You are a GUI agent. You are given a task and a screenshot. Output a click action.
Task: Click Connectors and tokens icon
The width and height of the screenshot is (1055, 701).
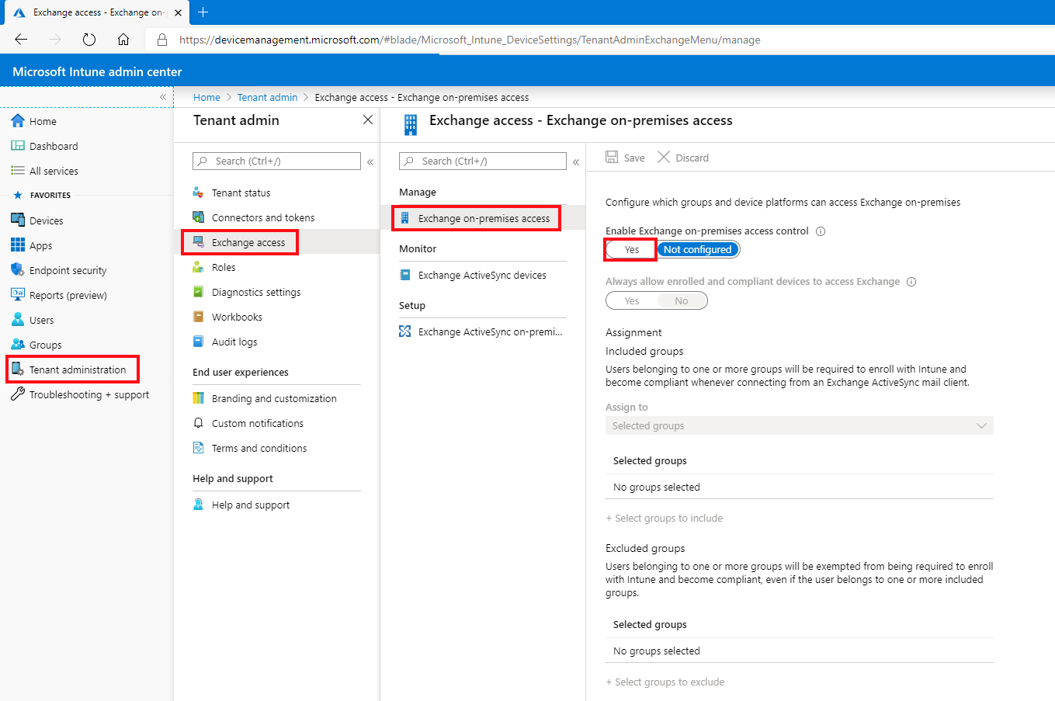pyautogui.click(x=198, y=217)
